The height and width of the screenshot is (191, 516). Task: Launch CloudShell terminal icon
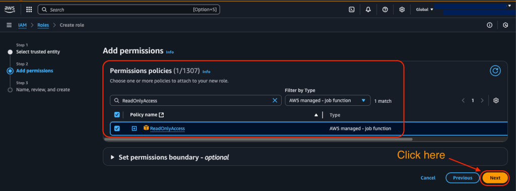pos(351,10)
